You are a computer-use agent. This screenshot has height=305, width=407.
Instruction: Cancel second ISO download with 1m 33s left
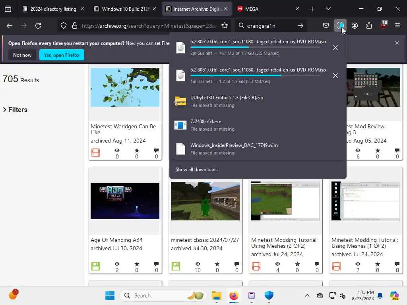pyautogui.click(x=335, y=75)
